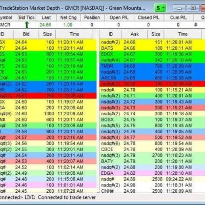Click the green Bid Tick up arrow
This screenshot has width=205, height=205.
(x=27, y=25)
